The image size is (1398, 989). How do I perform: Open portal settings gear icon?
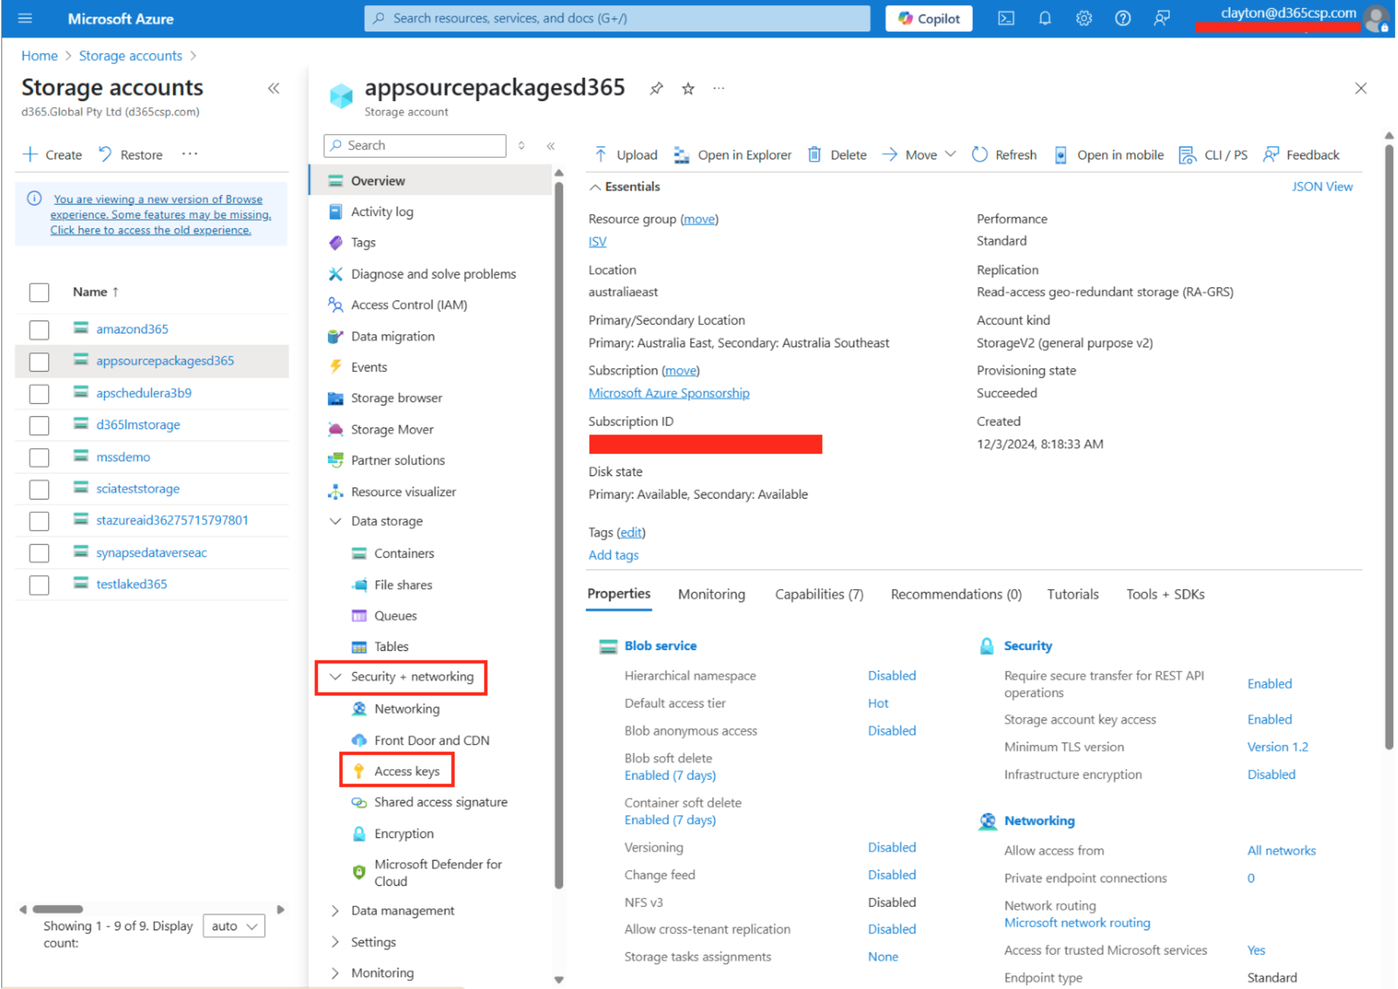[1083, 18]
